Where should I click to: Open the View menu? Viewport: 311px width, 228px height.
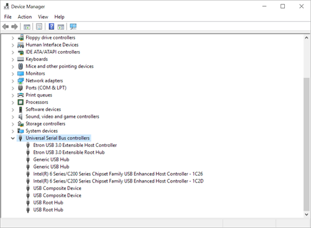pos(43,17)
